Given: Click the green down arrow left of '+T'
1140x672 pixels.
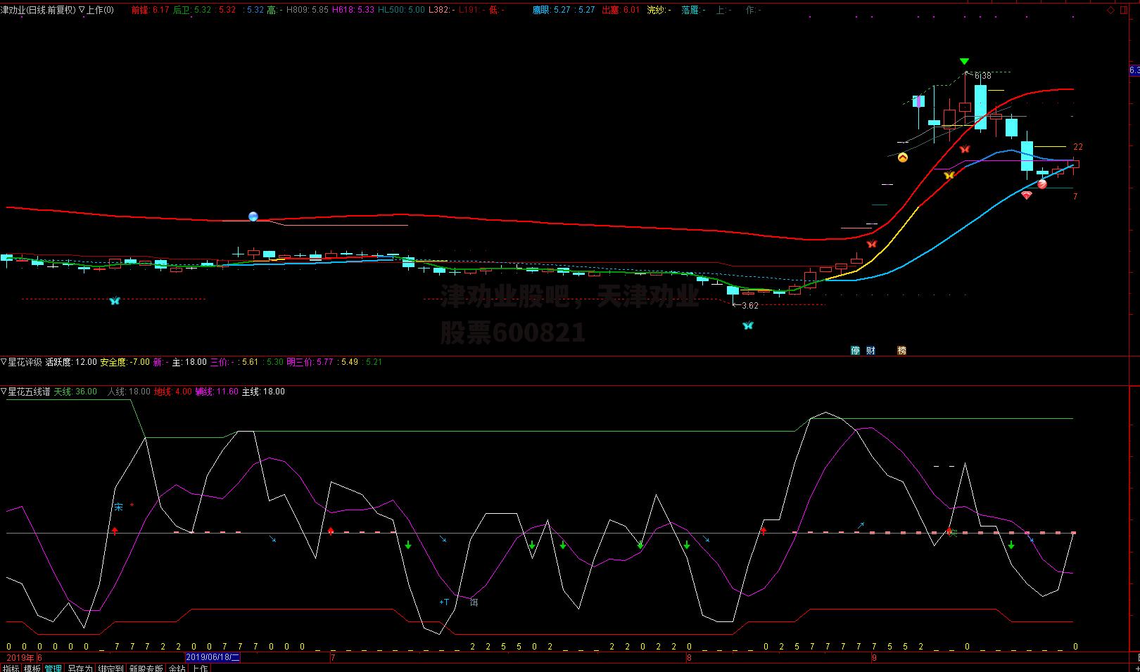Looking at the screenshot, I should pos(408,545).
